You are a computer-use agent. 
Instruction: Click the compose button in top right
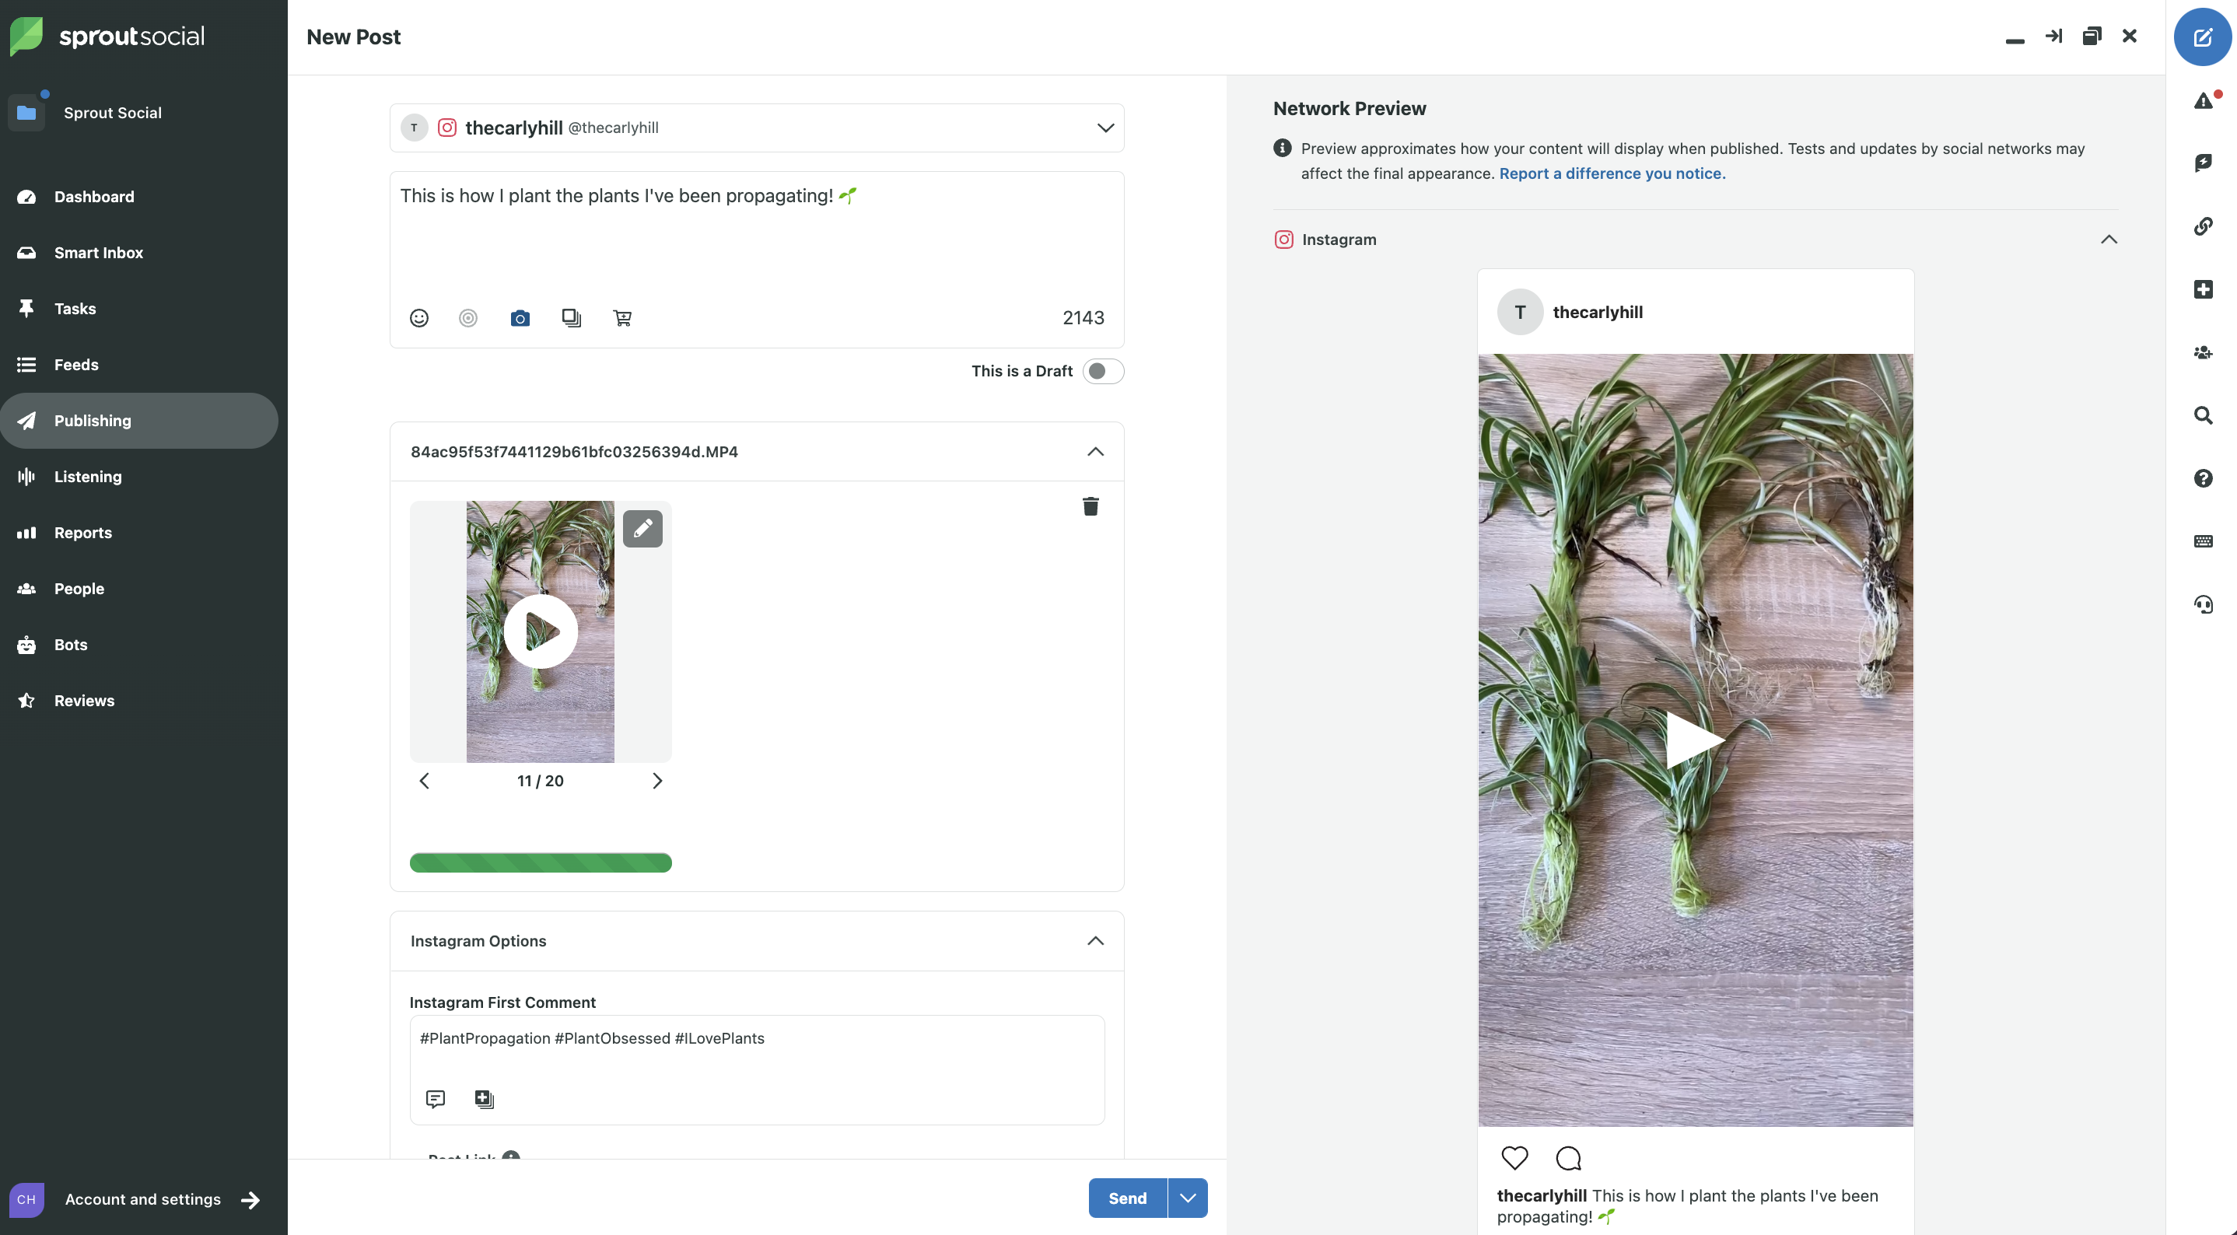(2202, 37)
